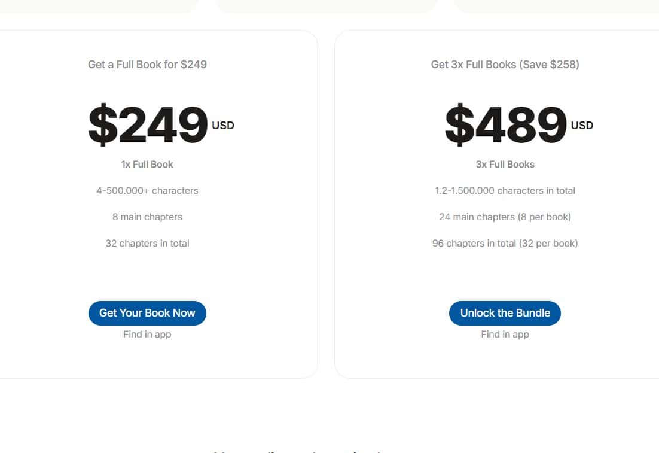The image size is (659, 453).
Task: Open the Find in app link under Get Your Book Now
Action: [147, 334]
